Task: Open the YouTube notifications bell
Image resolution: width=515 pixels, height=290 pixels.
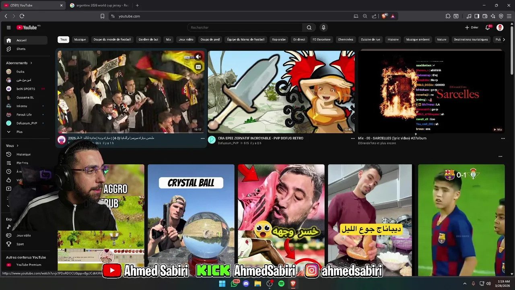Action: pyautogui.click(x=488, y=27)
